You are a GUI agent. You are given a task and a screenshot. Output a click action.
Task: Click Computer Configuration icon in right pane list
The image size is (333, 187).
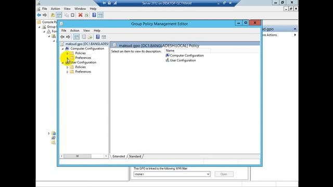(168, 56)
